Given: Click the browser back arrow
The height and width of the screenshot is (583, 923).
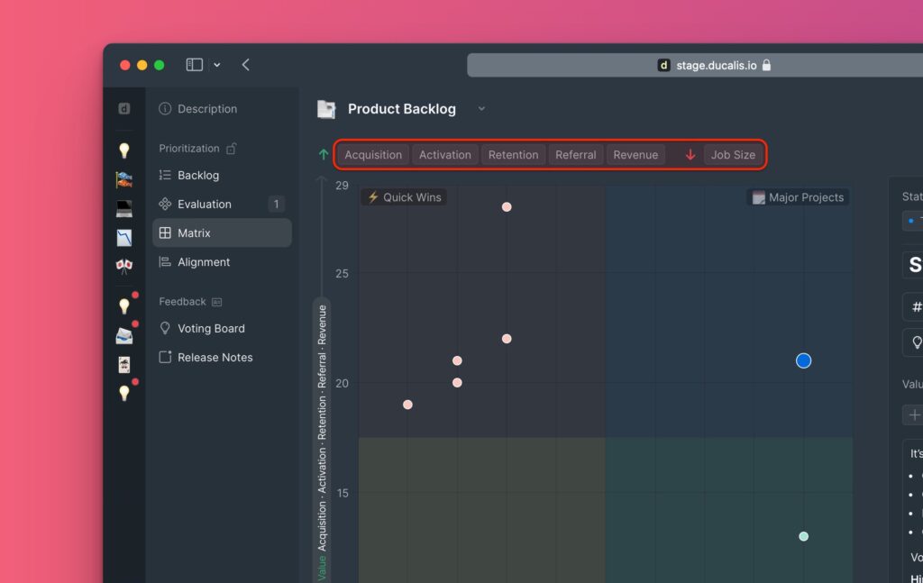Looking at the screenshot, I should click(246, 65).
